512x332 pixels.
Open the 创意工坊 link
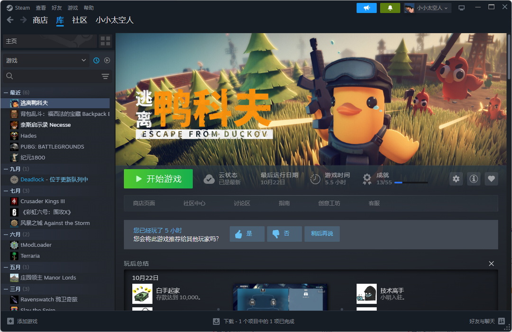[x=329, y=203]
